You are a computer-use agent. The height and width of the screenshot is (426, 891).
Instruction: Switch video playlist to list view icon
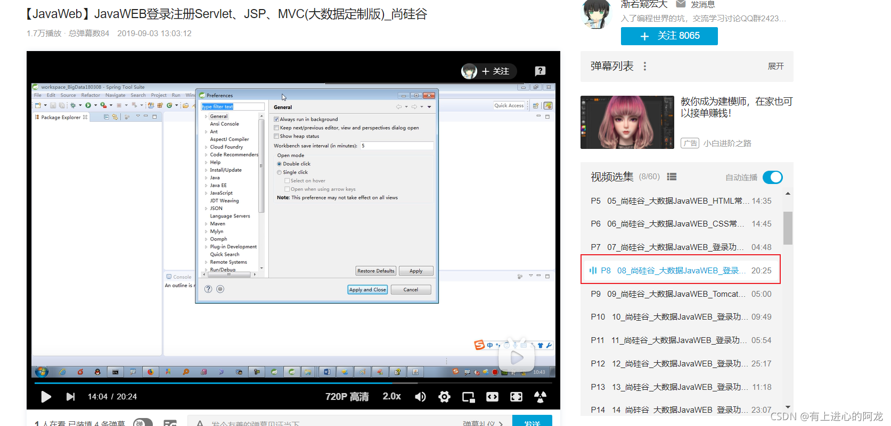[x=672, y=177]
